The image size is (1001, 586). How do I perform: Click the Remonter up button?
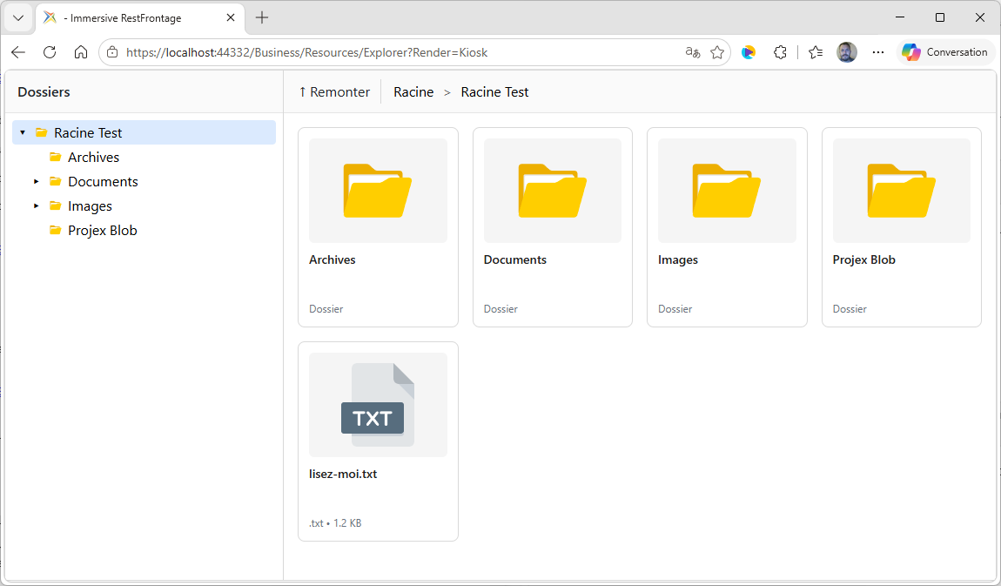pos(334,92)
